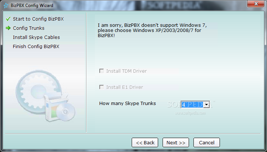The width and height of the screenshot is (267, 152).
Task: Select the Skype Trunks value field showing 4
Action: (x=192, y=105)
